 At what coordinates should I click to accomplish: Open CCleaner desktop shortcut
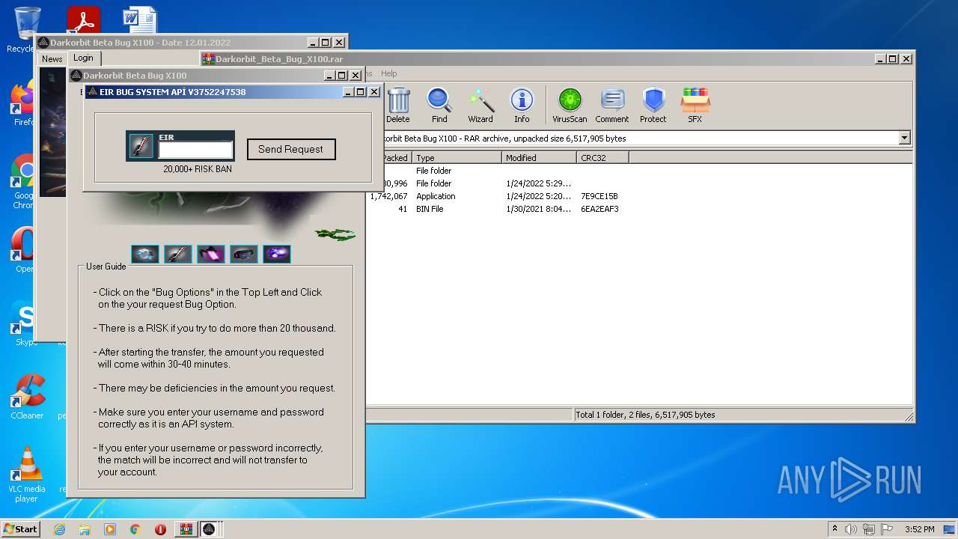click(27, 396)
